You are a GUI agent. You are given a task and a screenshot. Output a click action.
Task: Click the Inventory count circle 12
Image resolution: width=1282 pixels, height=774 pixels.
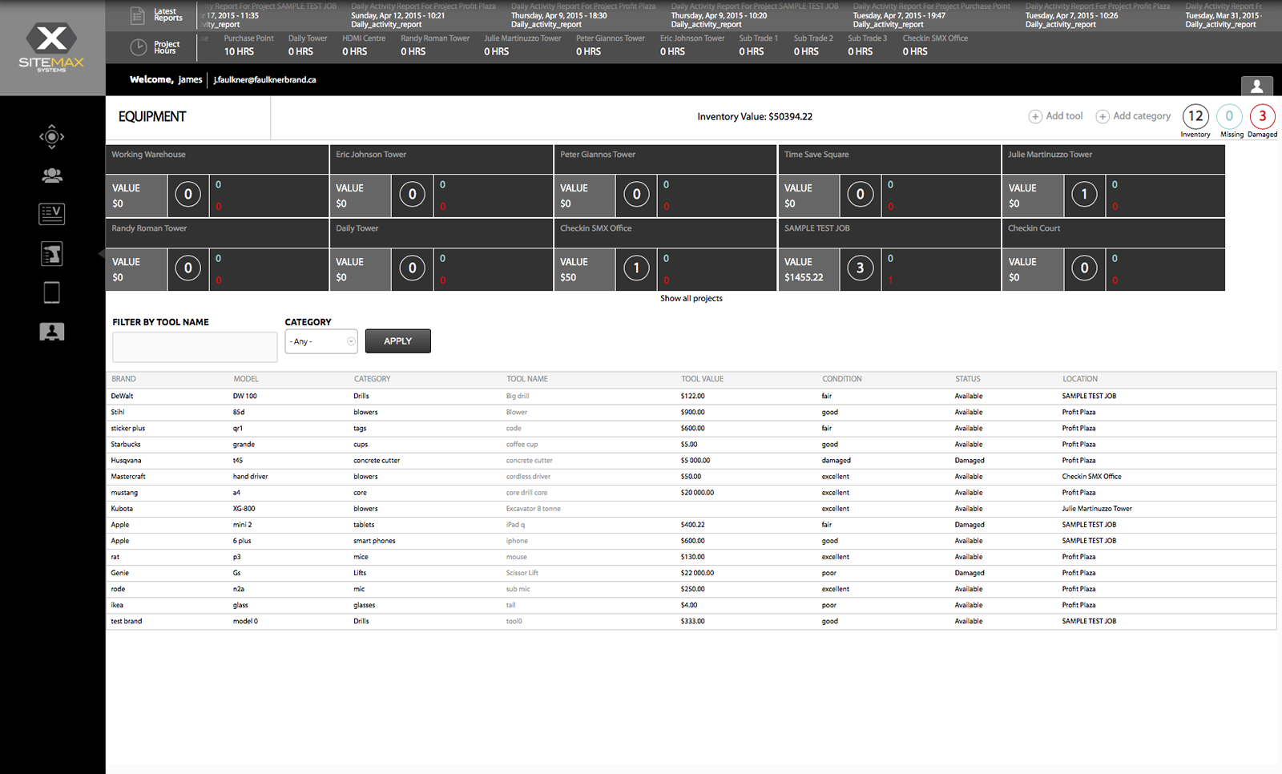coord(1195,116)
